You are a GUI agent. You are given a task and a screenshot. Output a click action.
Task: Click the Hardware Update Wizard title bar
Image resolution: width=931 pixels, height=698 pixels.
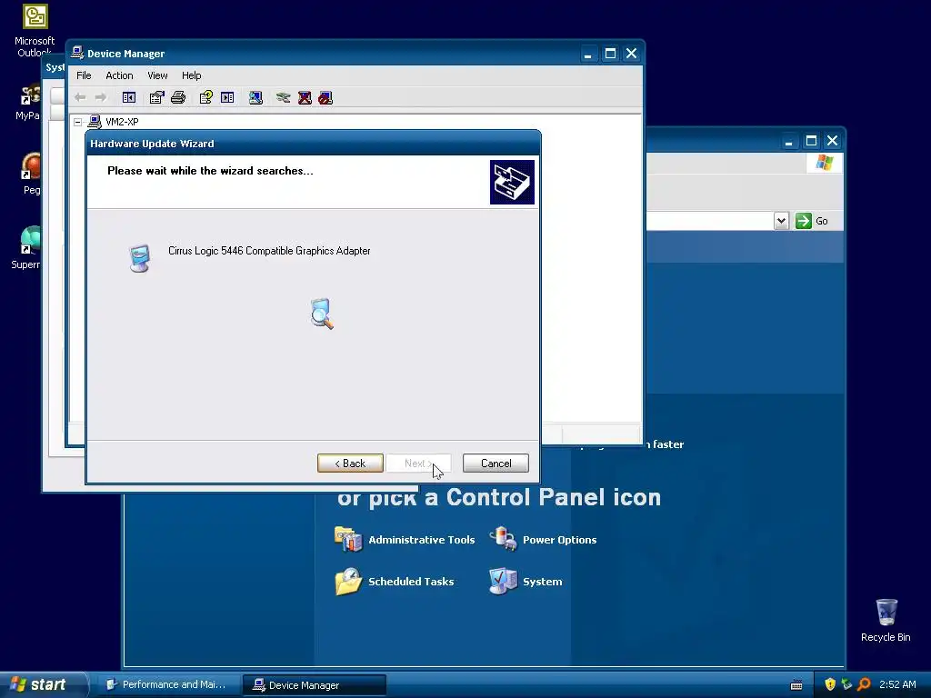point(313,144)
